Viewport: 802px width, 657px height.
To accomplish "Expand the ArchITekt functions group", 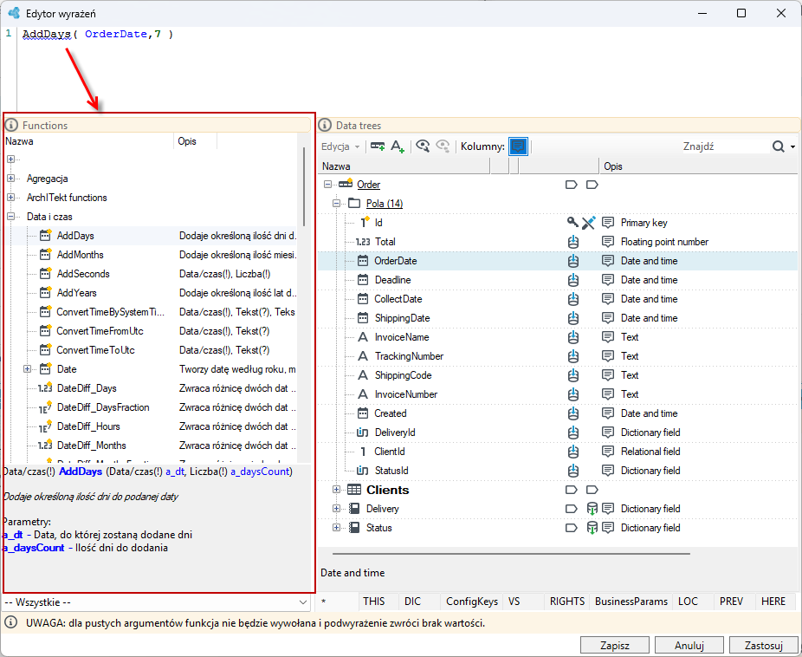I will pyautogui.click(x=10, y=197).
